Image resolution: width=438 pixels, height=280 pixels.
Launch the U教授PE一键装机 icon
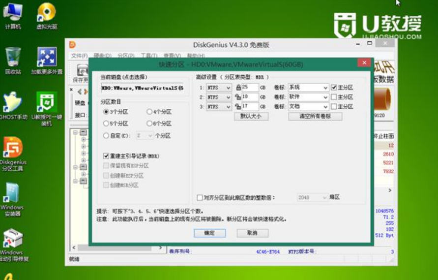pos(47,109)
